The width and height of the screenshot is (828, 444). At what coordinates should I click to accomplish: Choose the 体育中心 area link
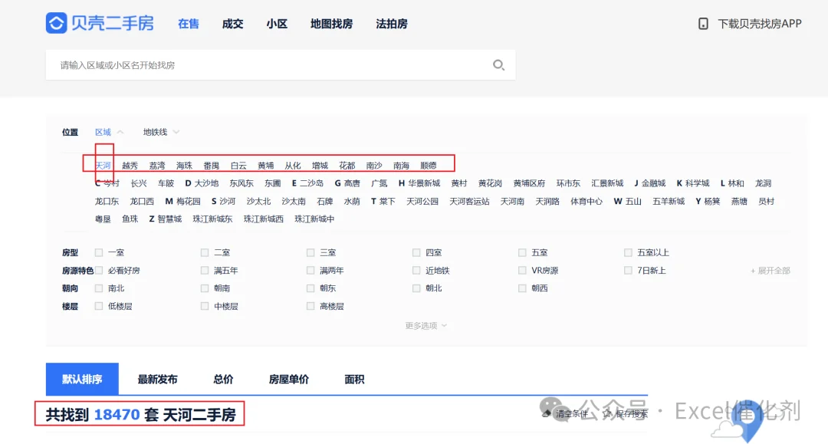point(586,201)
